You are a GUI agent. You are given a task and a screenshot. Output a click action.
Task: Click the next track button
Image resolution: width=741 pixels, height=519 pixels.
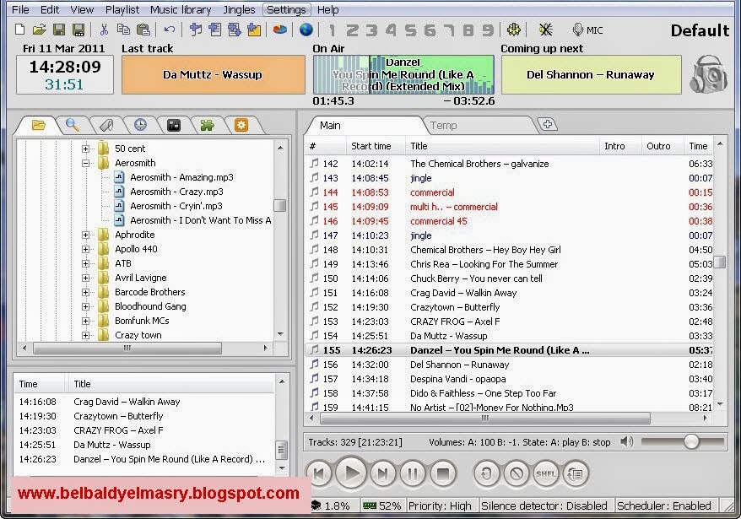pos(383,473)
